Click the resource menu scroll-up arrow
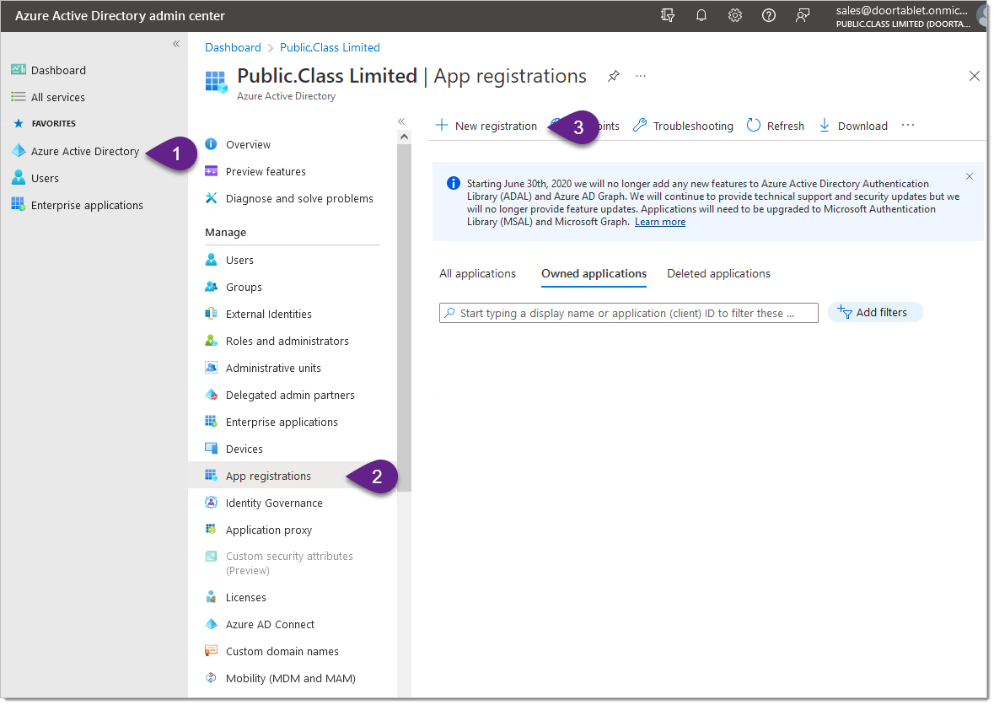 click(x=404, y=137)
